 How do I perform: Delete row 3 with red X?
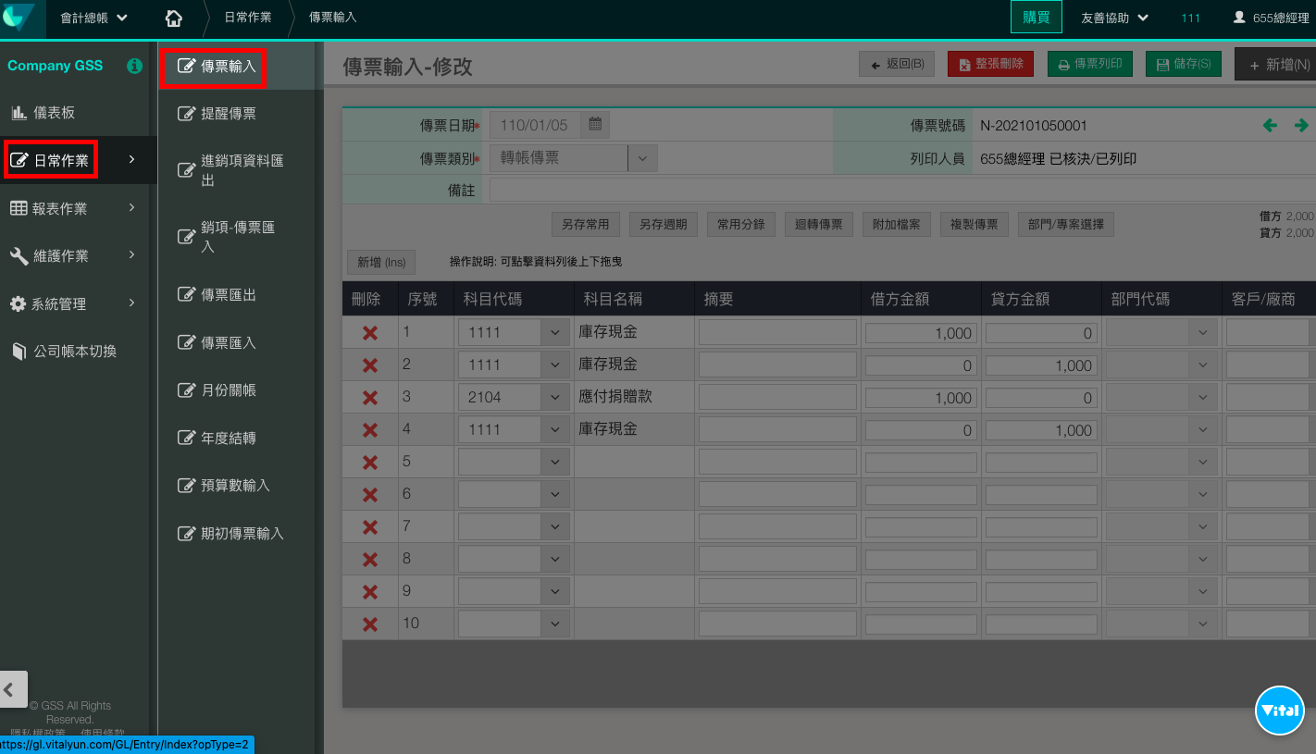pyautogui.click(x=370, y=398)
